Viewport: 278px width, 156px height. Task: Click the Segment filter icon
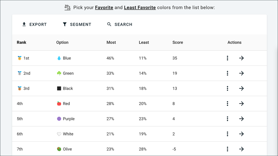(x=65, y=24)
